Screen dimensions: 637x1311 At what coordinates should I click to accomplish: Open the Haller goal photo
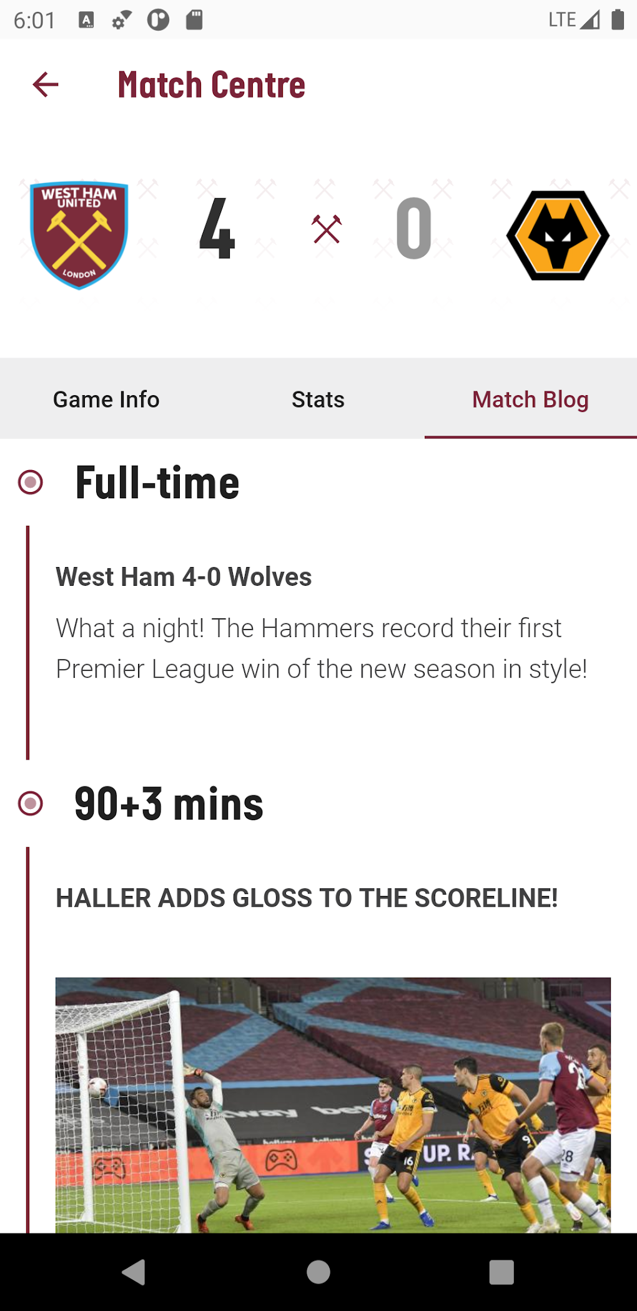point(333,1105)
